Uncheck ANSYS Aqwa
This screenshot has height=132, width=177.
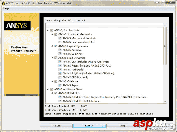[x=60, y=85]
